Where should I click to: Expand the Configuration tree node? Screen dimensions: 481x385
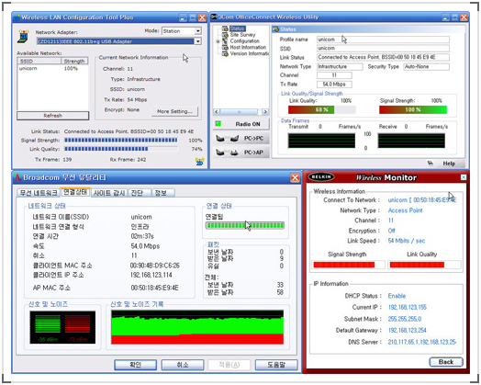218,41
